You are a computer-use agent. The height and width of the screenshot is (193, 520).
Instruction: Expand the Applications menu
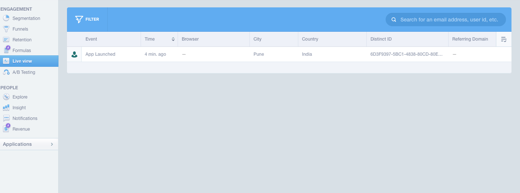[29, 144]
